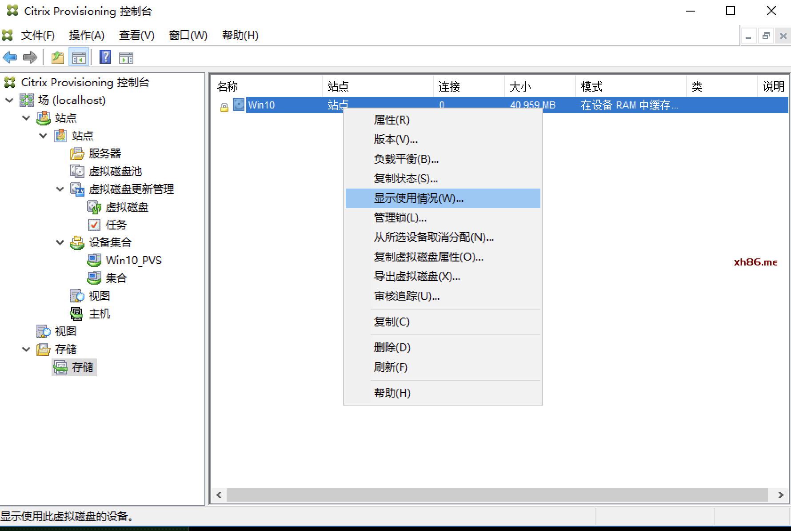791x531 pixels.
Task: Click the up-one-level folder toolbar icon
Action: pos(58,57)
